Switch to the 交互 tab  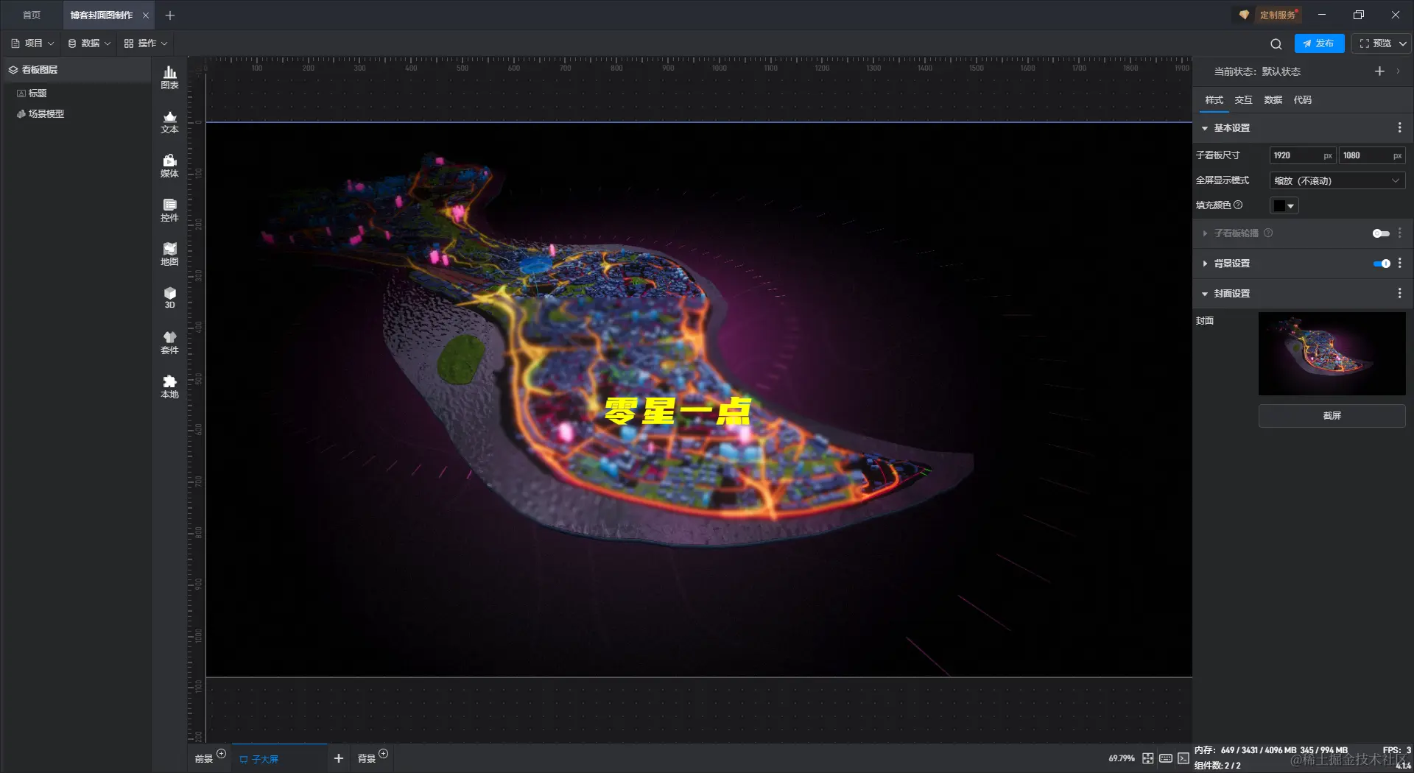[1243, 100]
